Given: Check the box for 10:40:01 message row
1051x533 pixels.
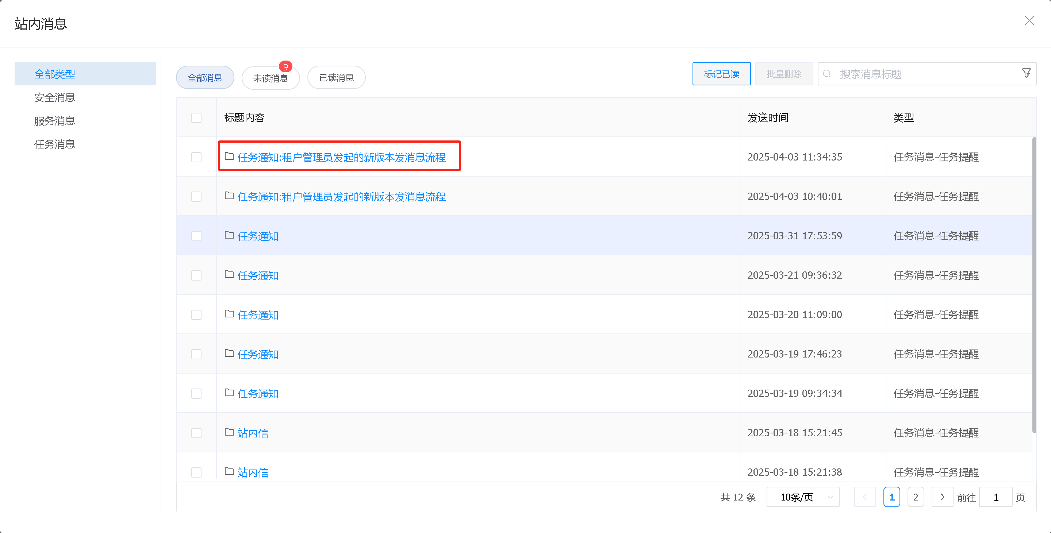Looking at the screenshot, I should coord(196,197).
